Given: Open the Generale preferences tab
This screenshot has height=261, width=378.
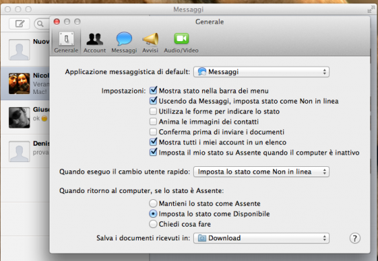Looking at the screenshot, I should click(x=66, y=42).
